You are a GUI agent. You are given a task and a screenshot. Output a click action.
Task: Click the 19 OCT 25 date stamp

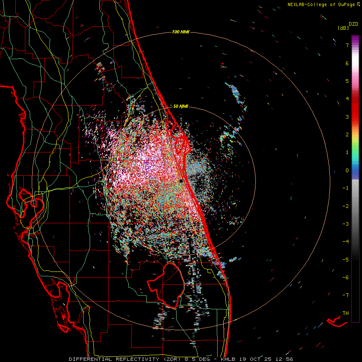[256, 359]
